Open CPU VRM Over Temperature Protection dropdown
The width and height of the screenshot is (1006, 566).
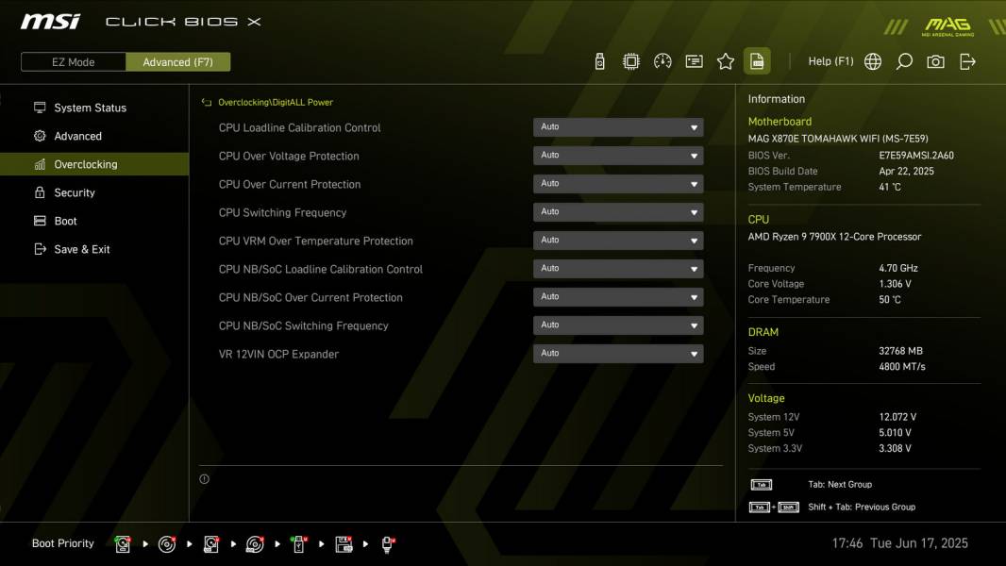click(x=618, y=240)
